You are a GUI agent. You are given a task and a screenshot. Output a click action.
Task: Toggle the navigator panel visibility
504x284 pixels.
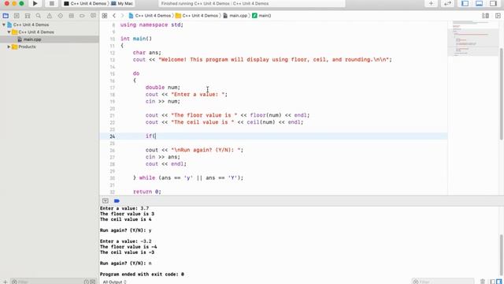465,3
